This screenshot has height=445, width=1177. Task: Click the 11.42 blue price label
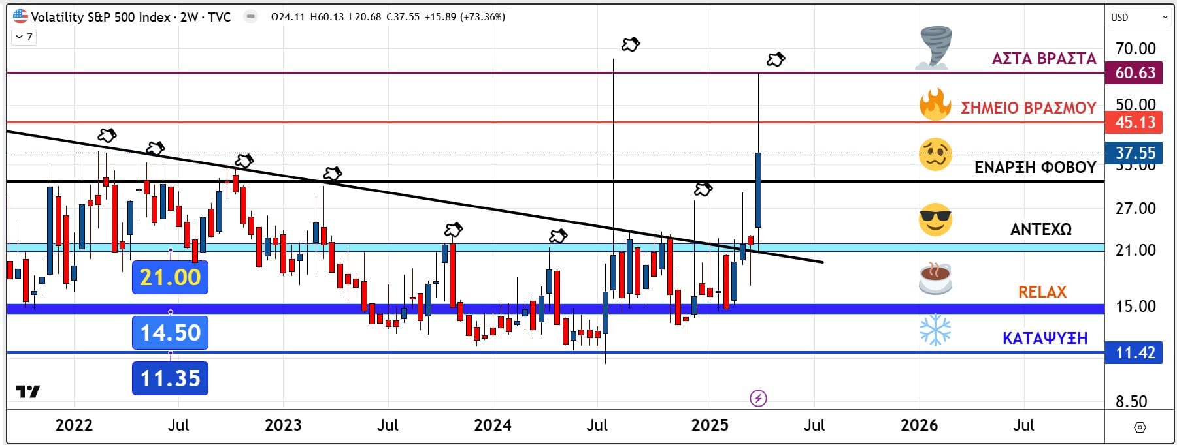(x=1134, y=353)
